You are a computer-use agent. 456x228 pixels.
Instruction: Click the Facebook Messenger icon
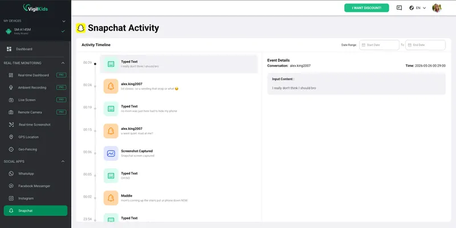11,186
